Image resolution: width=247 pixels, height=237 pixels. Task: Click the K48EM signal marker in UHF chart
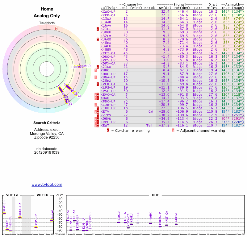click(x=176, y=224)
